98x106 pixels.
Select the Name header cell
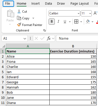tap(28, 51)
